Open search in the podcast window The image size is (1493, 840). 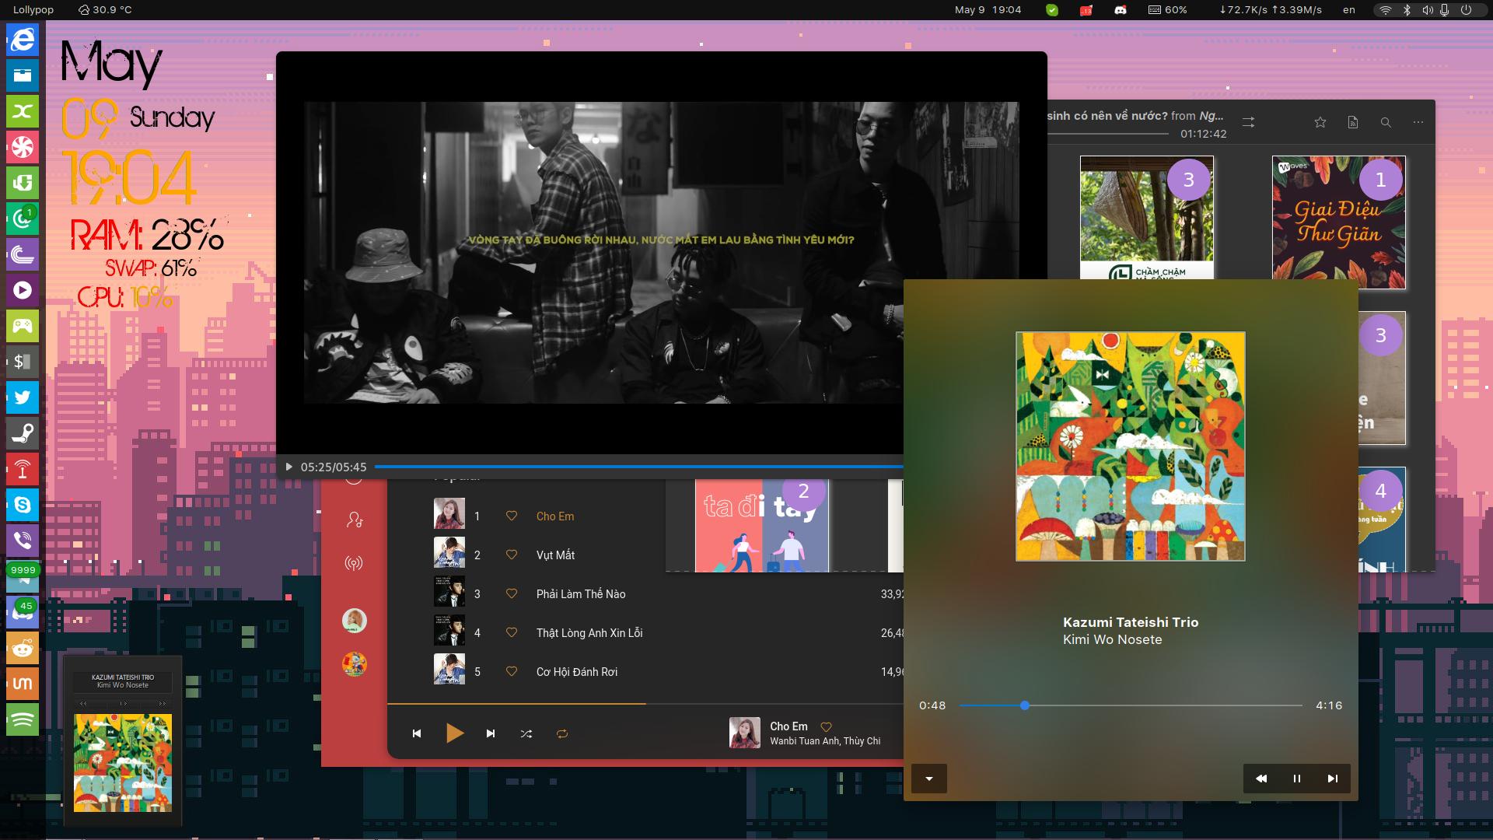pos(1386,122)
